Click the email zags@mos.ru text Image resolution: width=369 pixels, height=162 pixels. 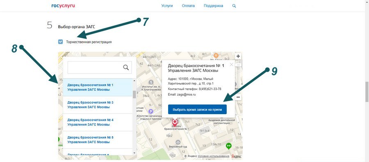pos(187,94)
